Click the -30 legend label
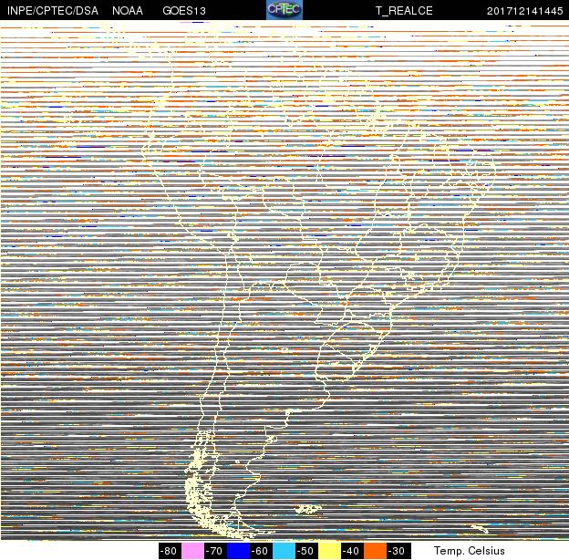 coord(398,551)
